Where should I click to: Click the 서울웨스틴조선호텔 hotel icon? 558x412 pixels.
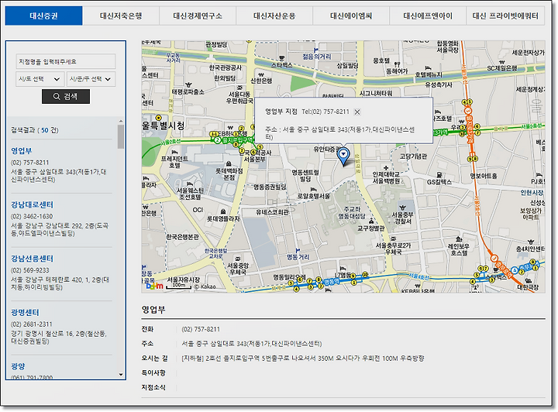190,184
